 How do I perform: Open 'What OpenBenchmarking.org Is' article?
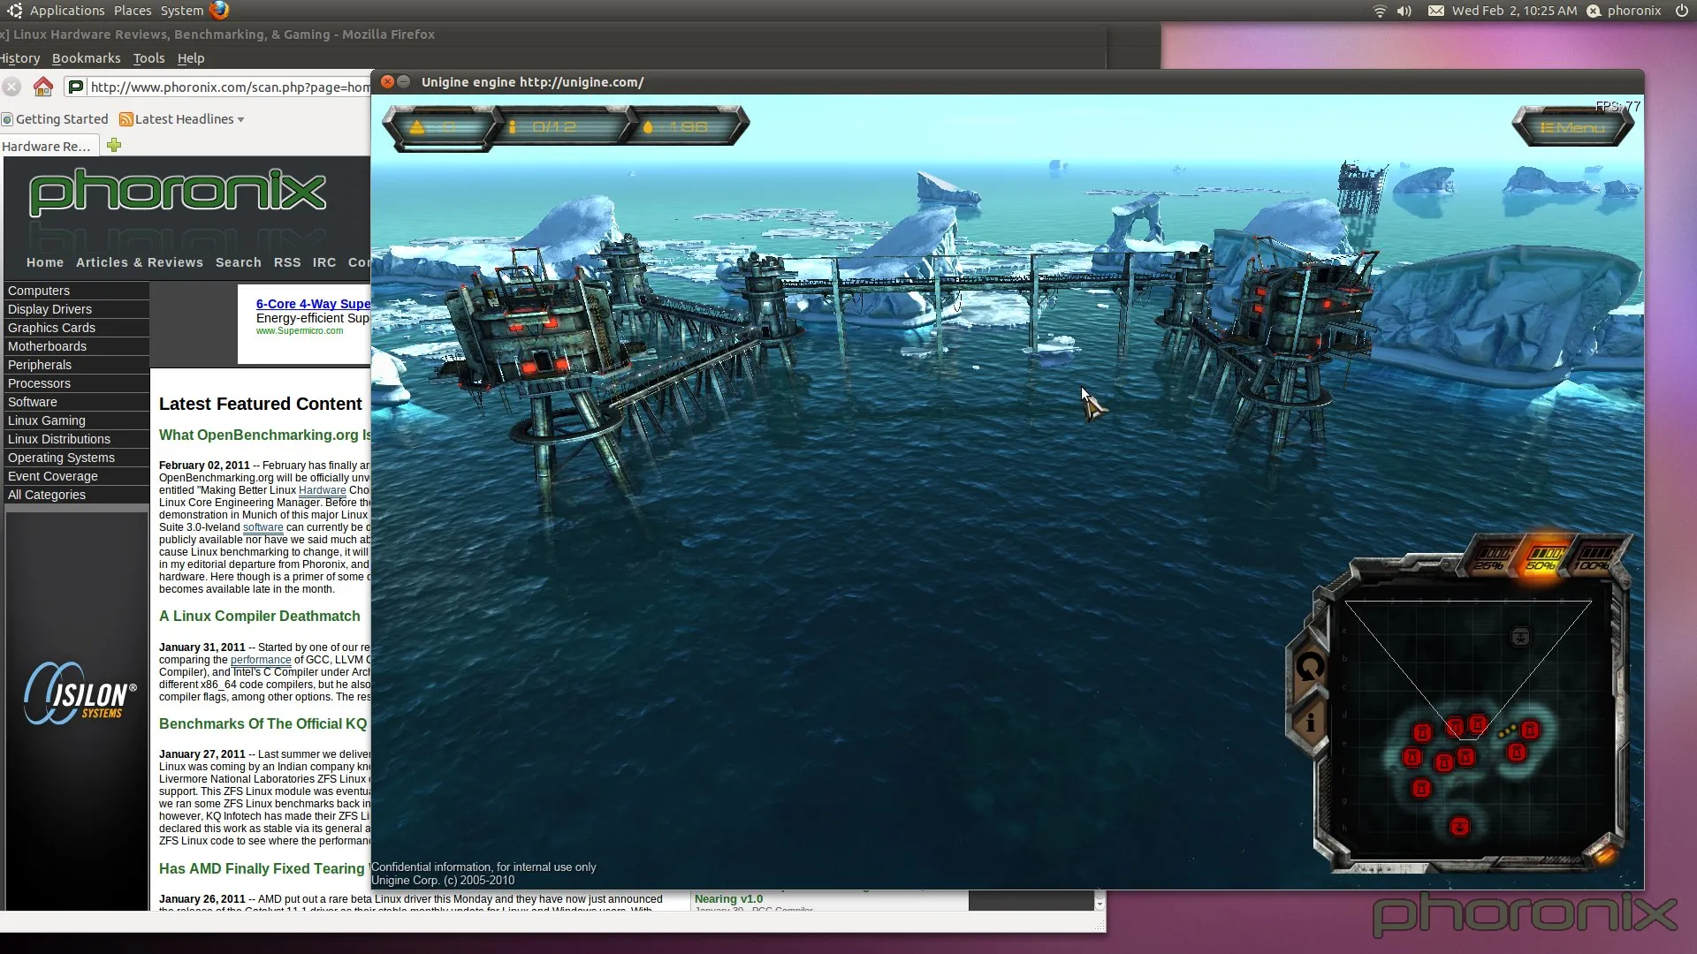(x=265, y=435)
